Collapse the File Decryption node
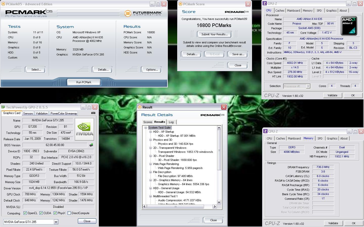 click(150, 172)
